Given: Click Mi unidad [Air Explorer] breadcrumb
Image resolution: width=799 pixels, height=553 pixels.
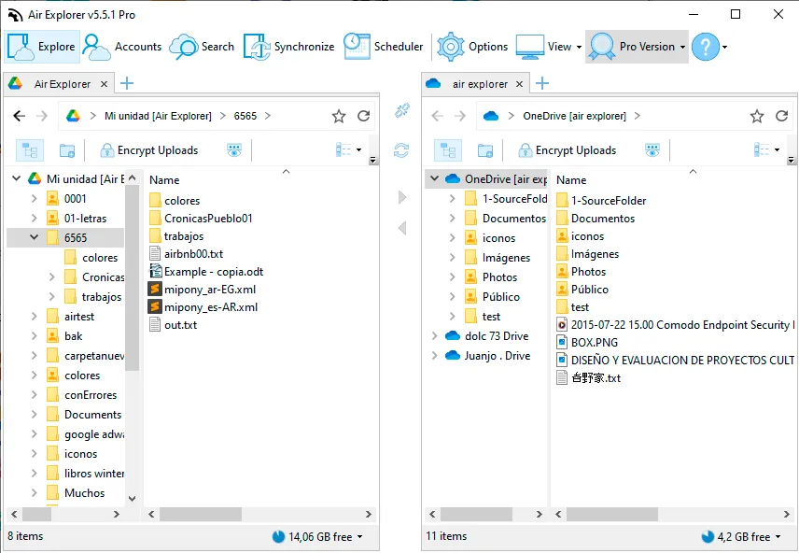Looking at the screenshot, I should pyautogui.click(x=158, y=116).
